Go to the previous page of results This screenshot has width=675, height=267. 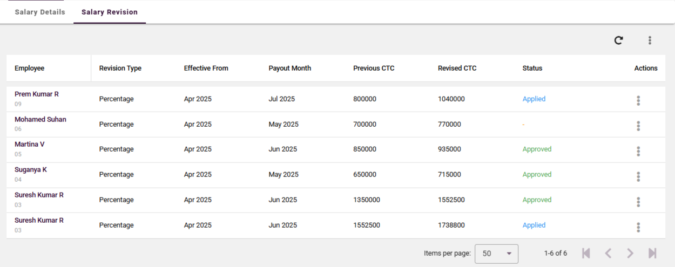608,253
